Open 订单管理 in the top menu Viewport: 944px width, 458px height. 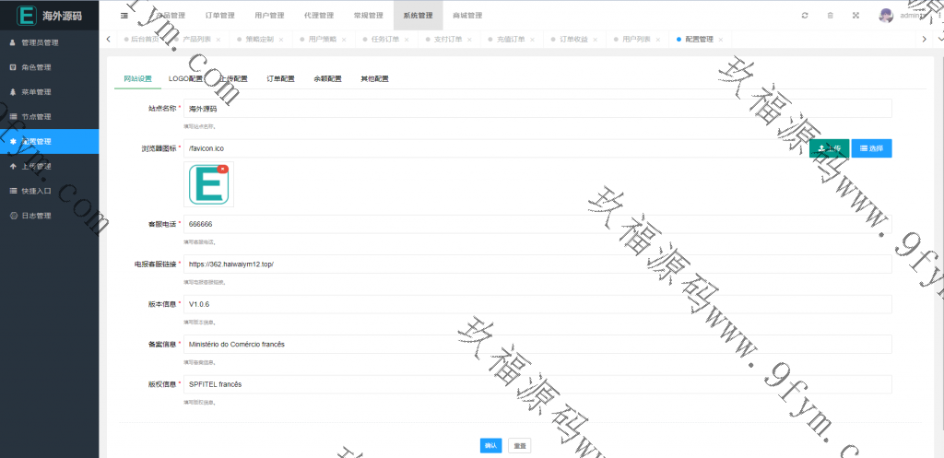click(x=219, y=16)
